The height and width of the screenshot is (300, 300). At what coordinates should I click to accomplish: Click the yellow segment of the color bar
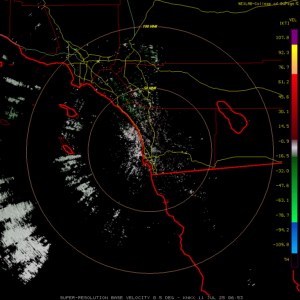[294, 52]
